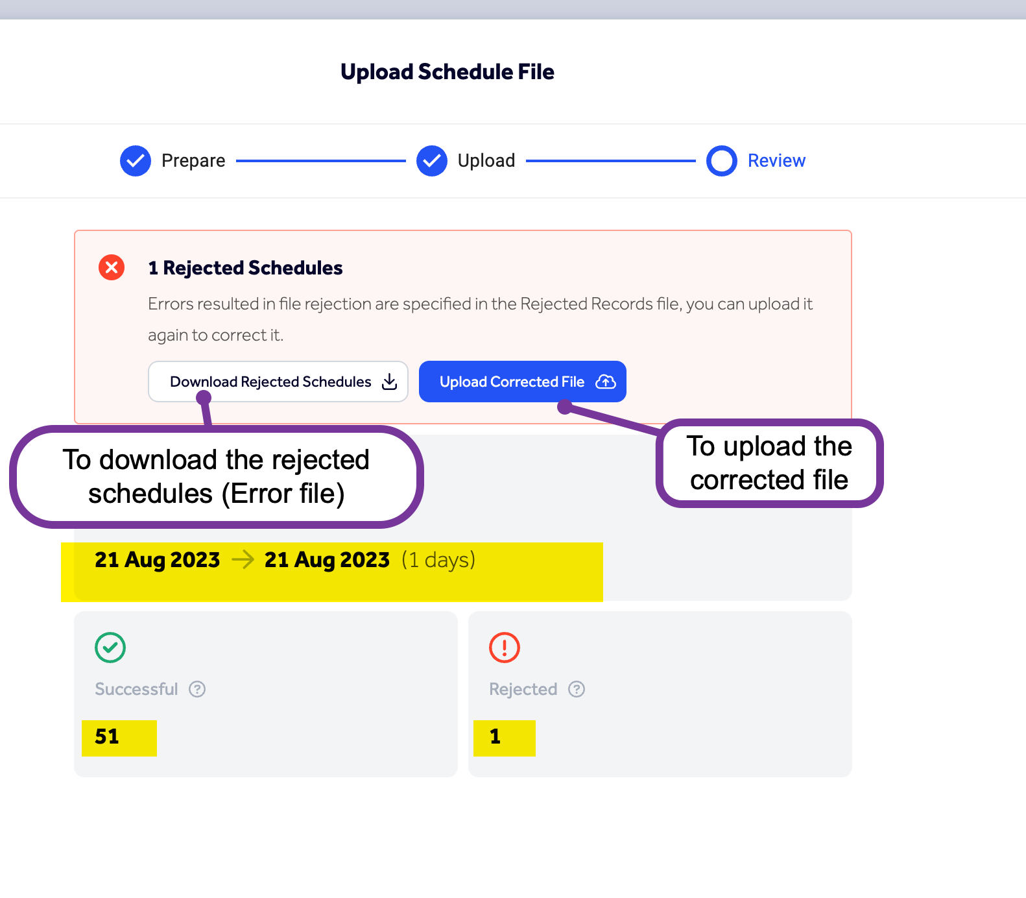Click the red error X icon
Image resolution: width=1026 pixels, height=898 pixels.
pyautogui.click(x=111, y=267)
